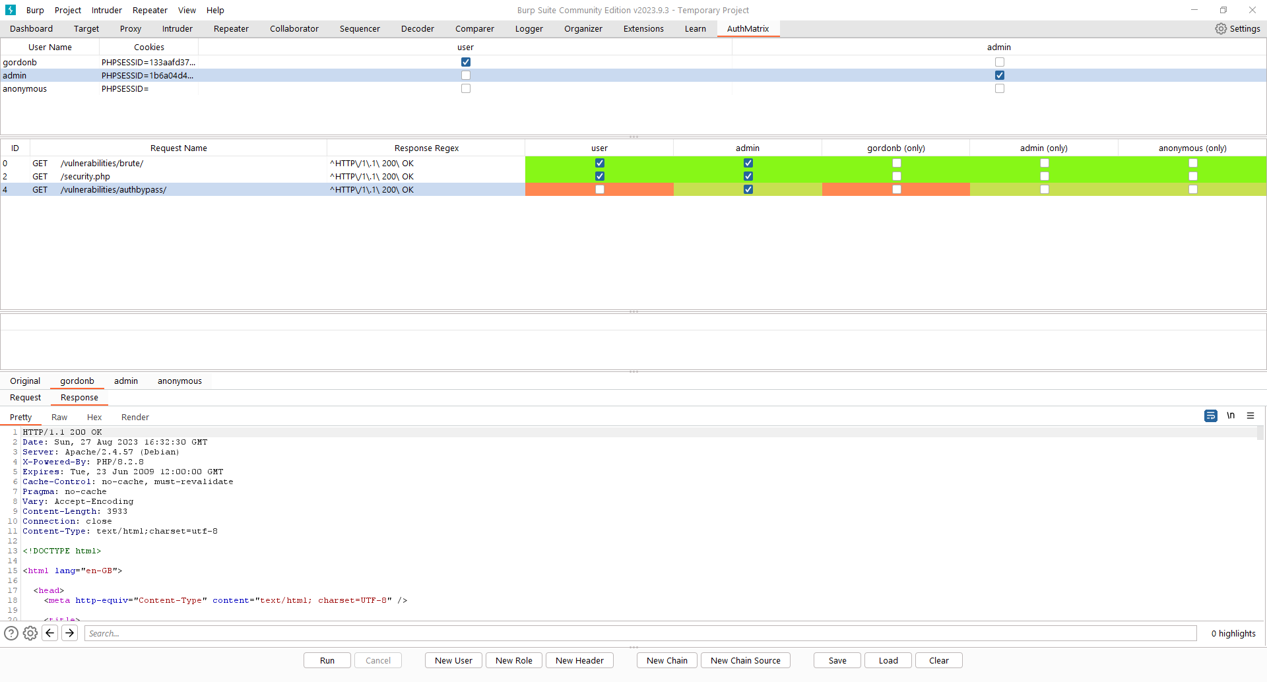Open the Help menu
Viewport: 1267px width, 682px height.
tap(215, 10)
